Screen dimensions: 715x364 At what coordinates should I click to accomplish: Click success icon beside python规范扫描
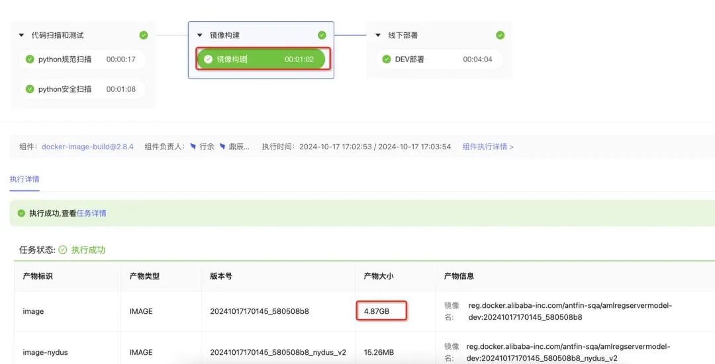[30, 59]
